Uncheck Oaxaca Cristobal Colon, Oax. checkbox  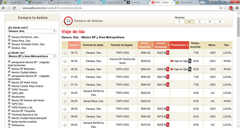click(x=9, y=43)
